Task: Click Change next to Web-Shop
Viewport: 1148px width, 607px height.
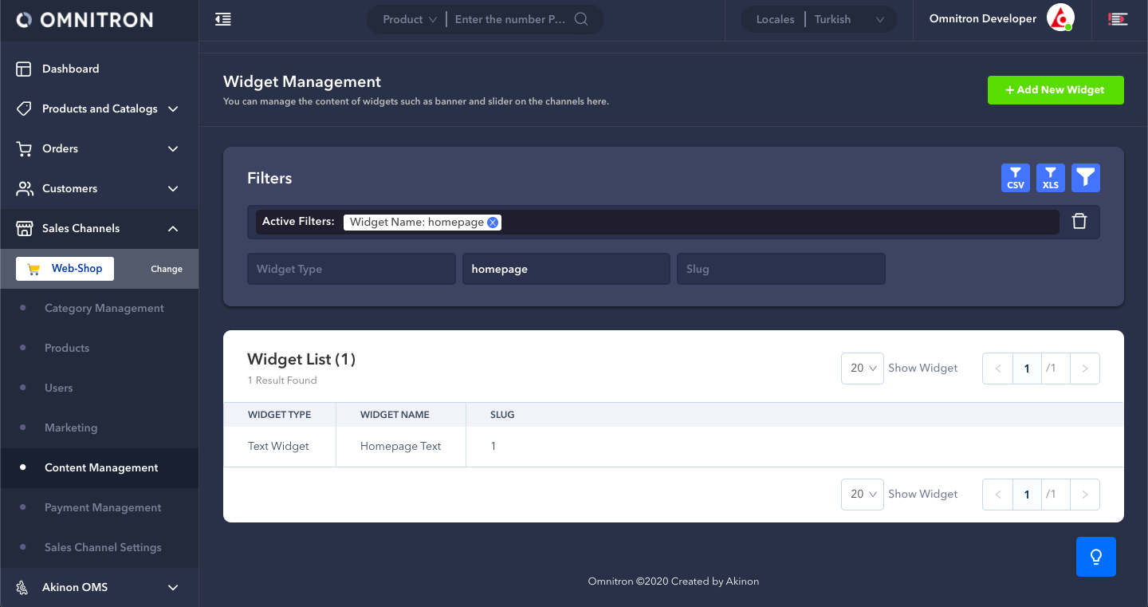Action: click(167, 269)
